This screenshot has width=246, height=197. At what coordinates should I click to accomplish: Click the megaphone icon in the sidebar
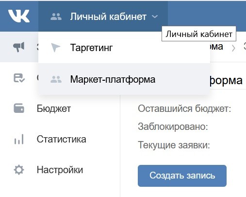(x=19, y=47)
